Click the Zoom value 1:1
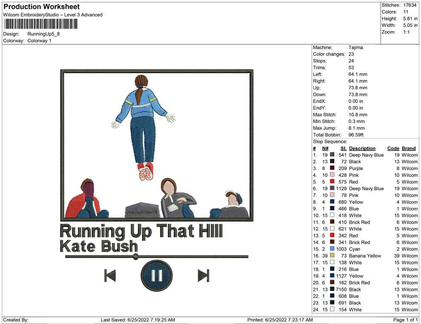This screenshot has width=421, height=324. (x=406, y=32)
